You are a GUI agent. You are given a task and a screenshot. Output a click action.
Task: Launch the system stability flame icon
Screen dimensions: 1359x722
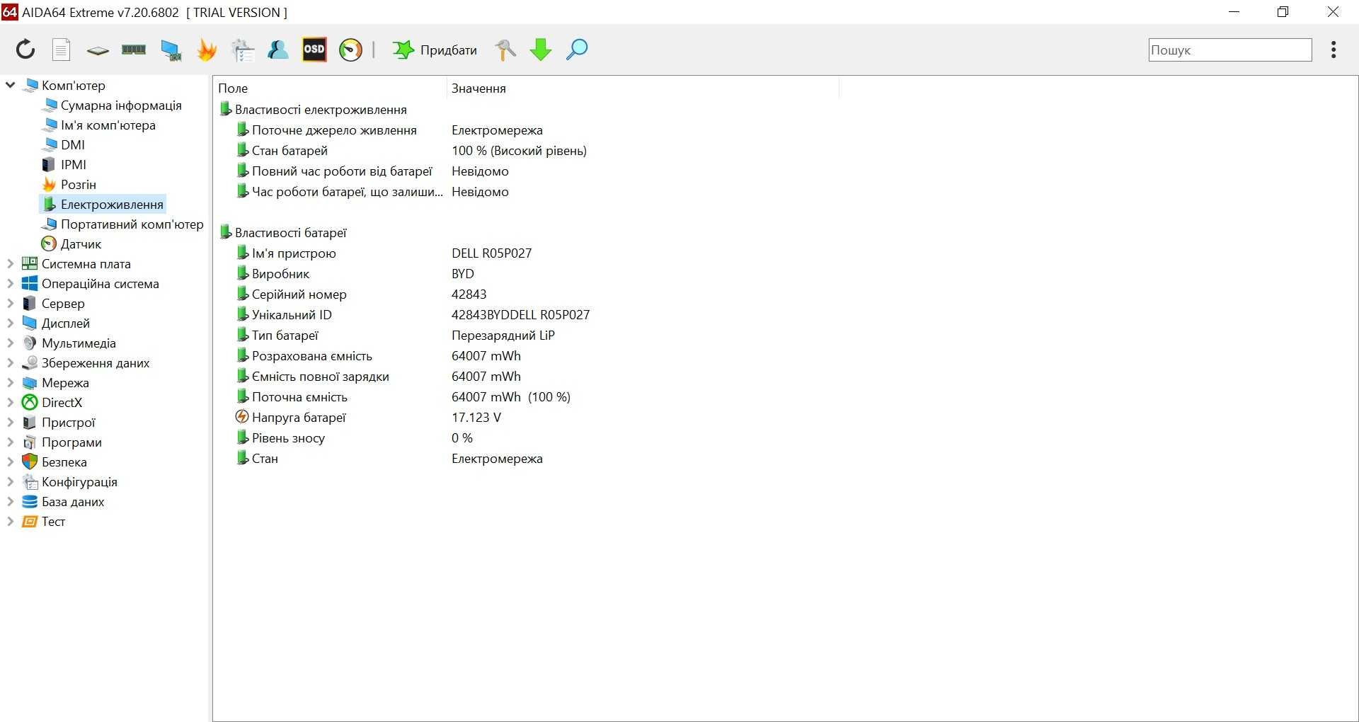[x=207, y=50]
